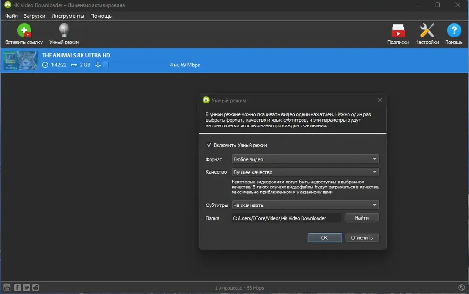Open the Файл menu
This screenshot has height=294, width=469.
pos(11,16)
